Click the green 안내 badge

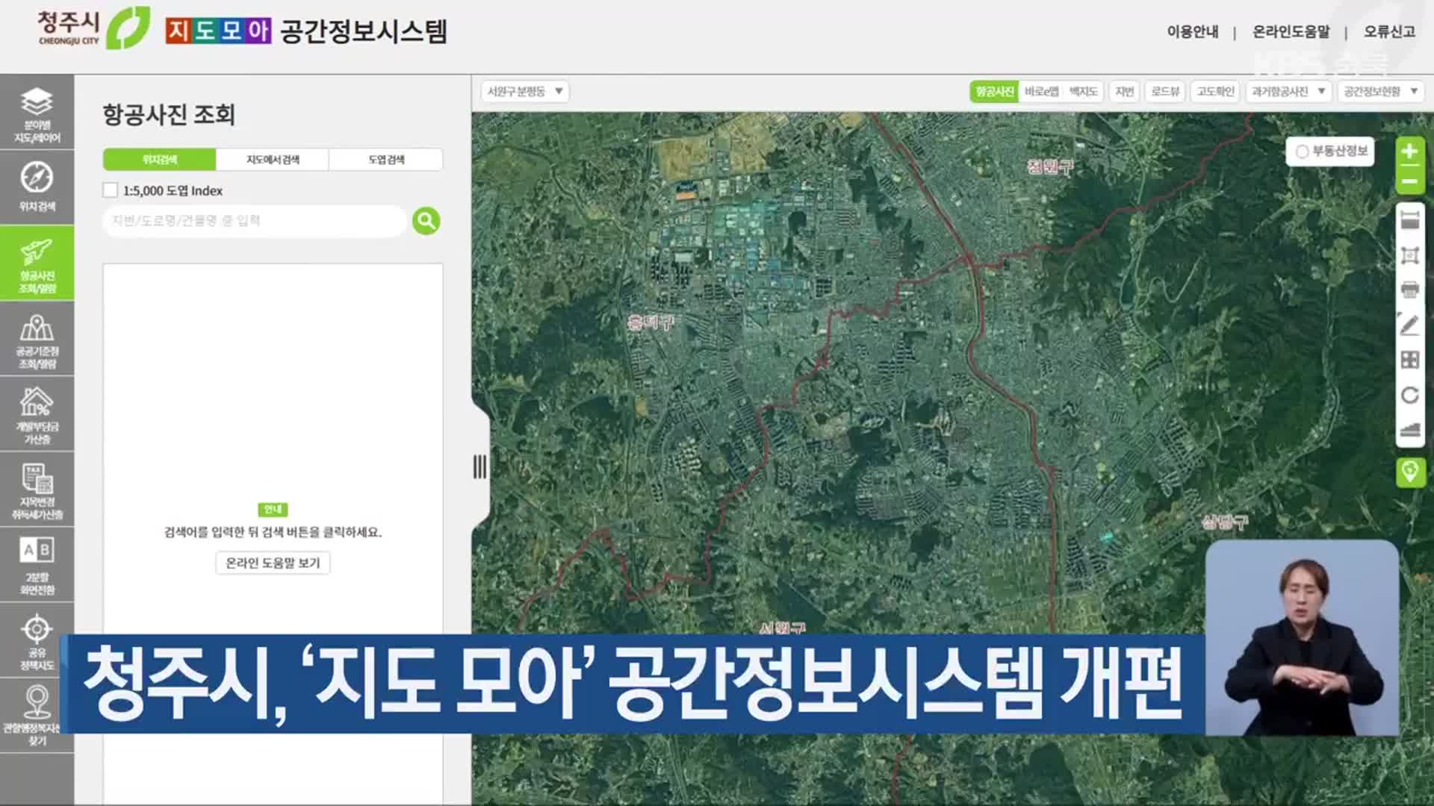click(x=273, y=510)
